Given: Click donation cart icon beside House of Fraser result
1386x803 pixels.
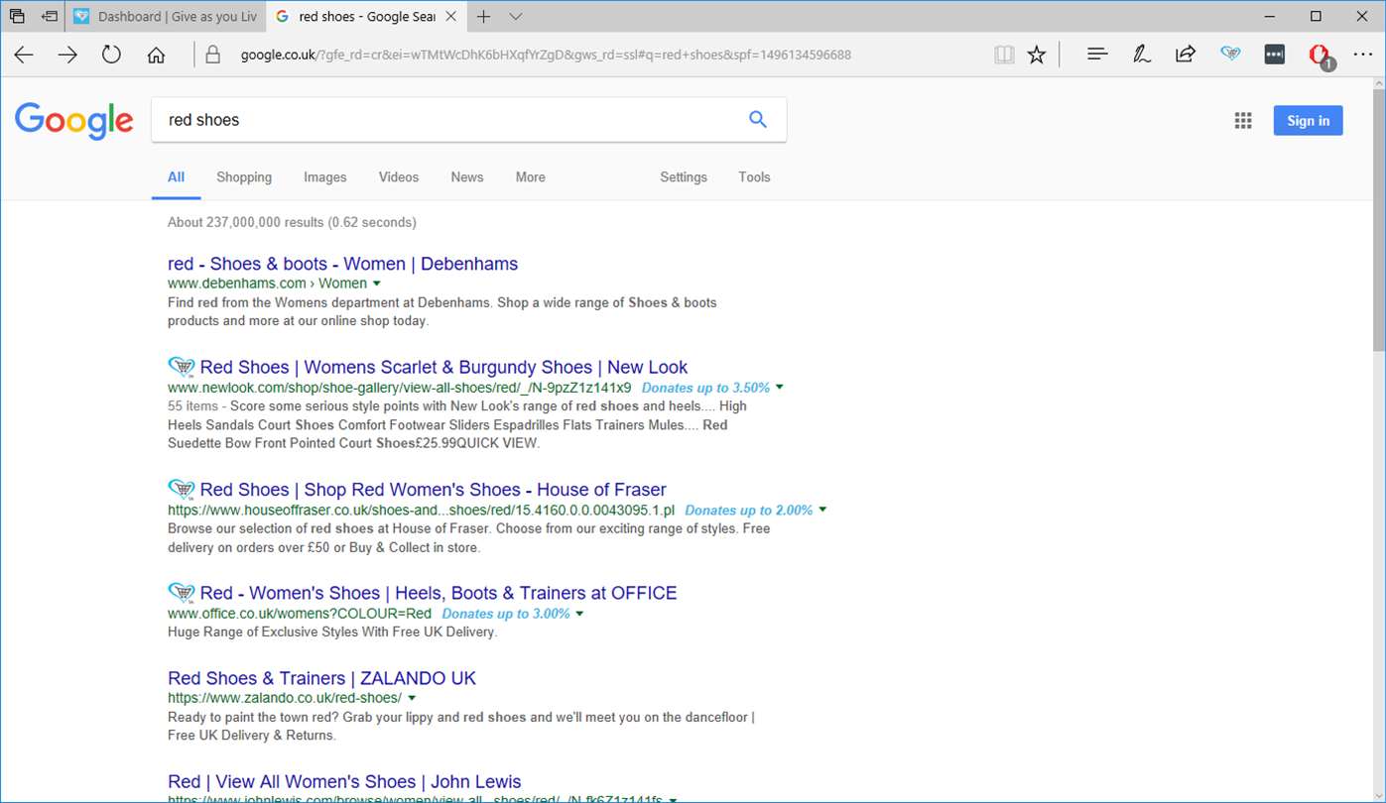Looking at the screenshot, I should pyautogui.click(x=182, y=490).
